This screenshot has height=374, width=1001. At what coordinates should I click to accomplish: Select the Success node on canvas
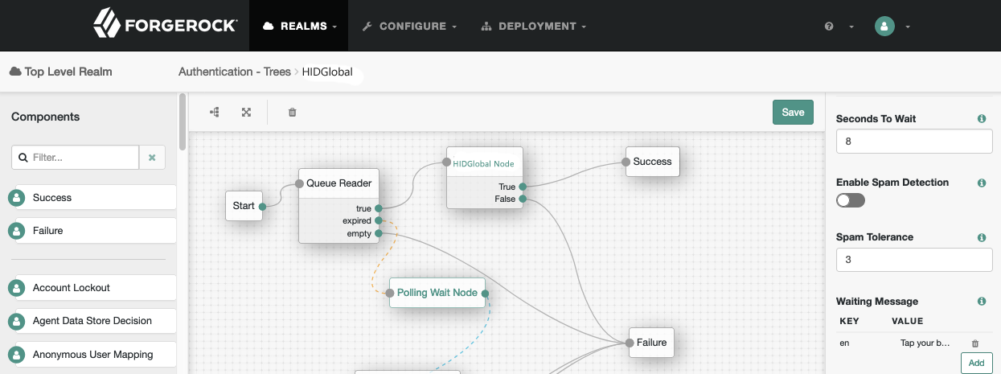[652, 162]
